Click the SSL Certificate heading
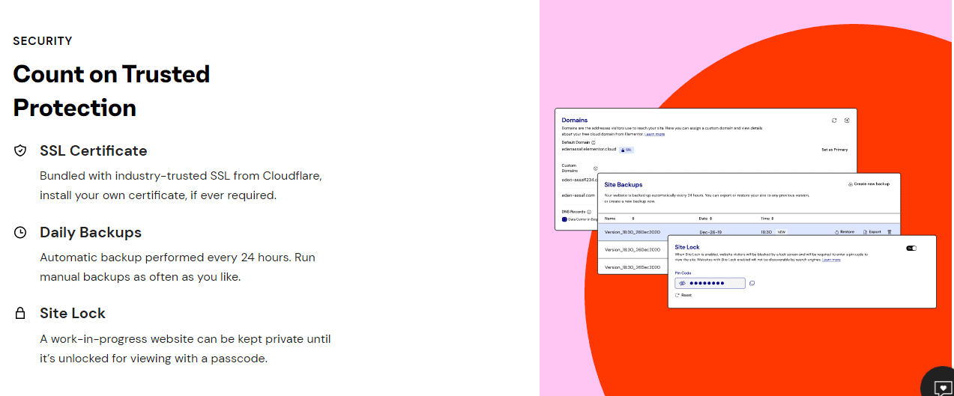The image size is (954, 396). pos(94,150)
